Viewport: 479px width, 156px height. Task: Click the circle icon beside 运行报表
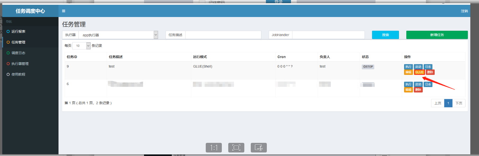pos(8,31)
